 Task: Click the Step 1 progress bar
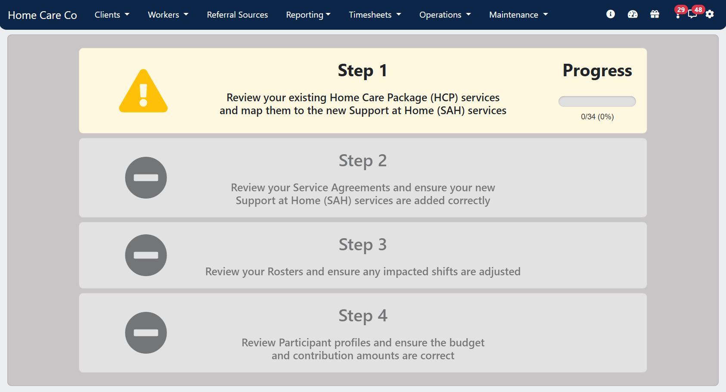pyautogui.click(x=597, y=101)
